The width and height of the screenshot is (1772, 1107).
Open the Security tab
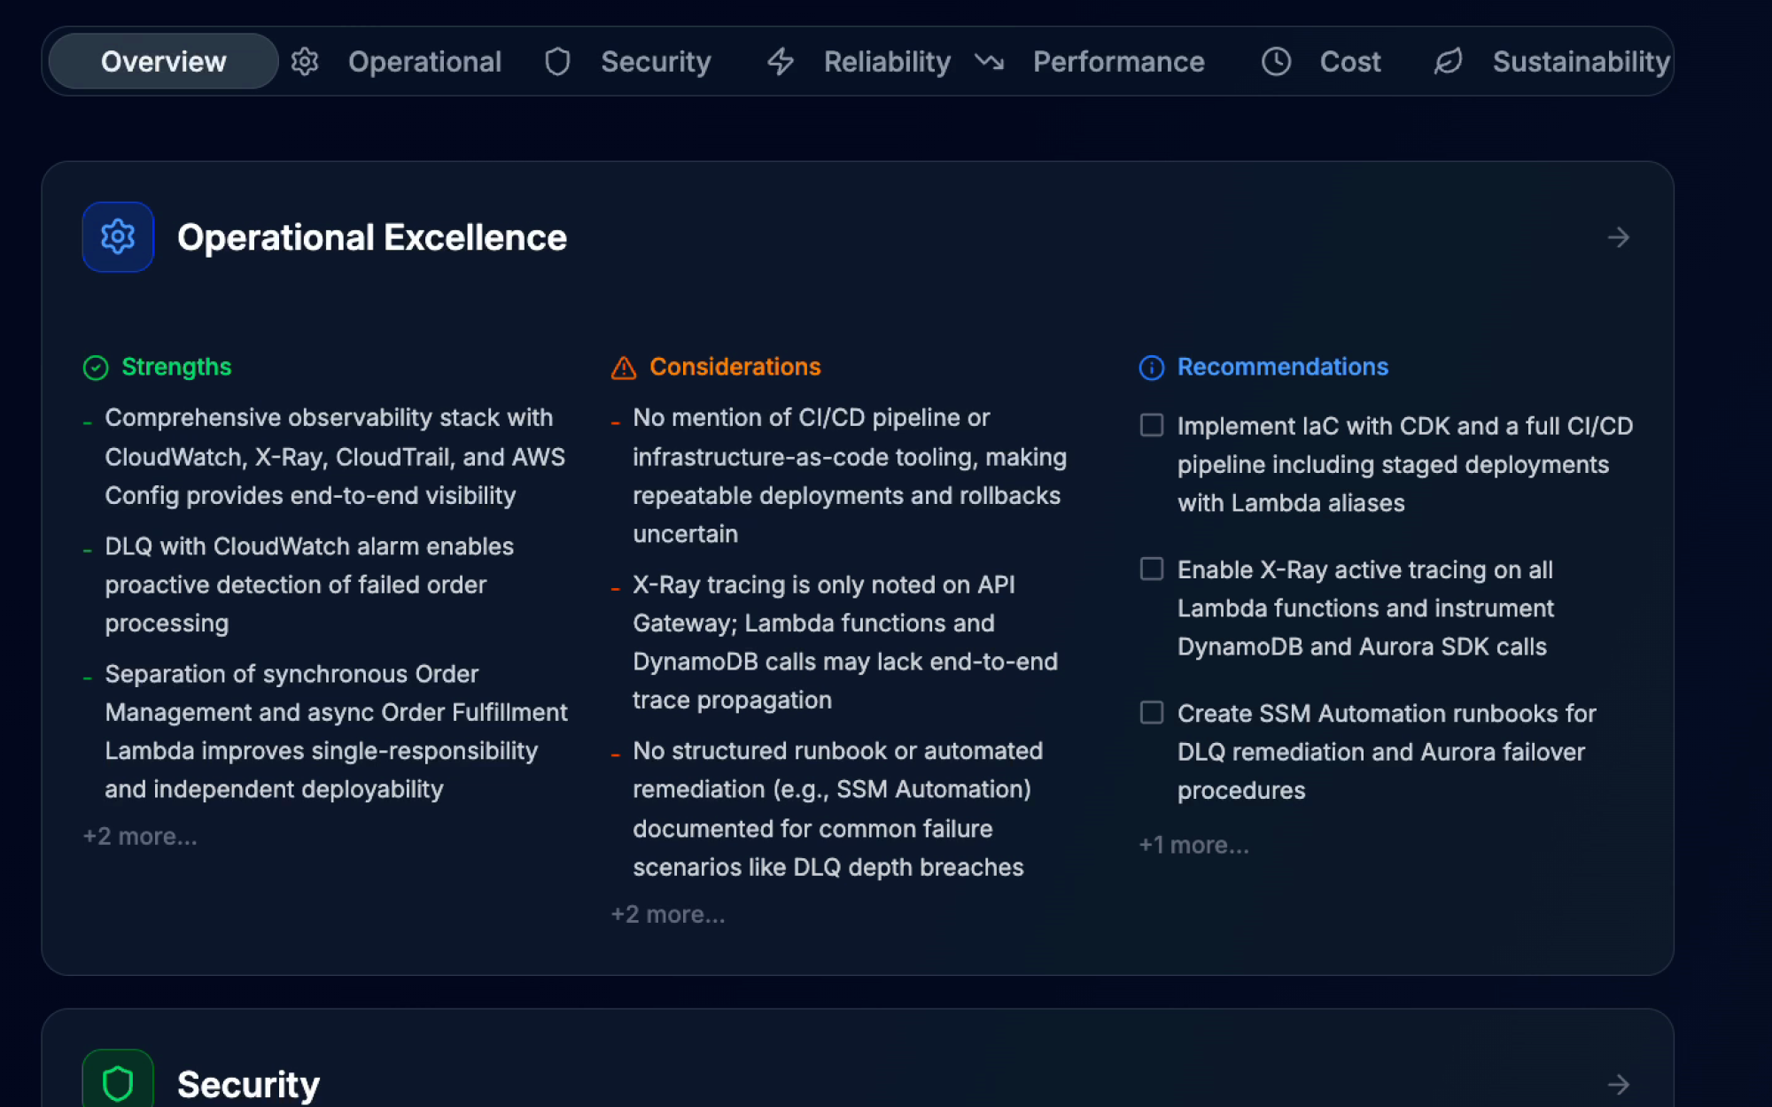tap(656, 61)
